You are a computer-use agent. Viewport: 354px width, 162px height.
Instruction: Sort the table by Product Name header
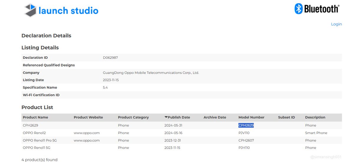coord(35,117)
